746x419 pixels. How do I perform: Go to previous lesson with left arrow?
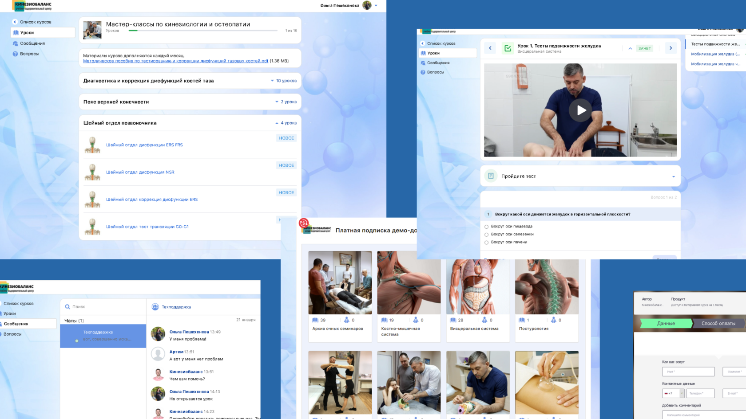click(x=490, y=48)
